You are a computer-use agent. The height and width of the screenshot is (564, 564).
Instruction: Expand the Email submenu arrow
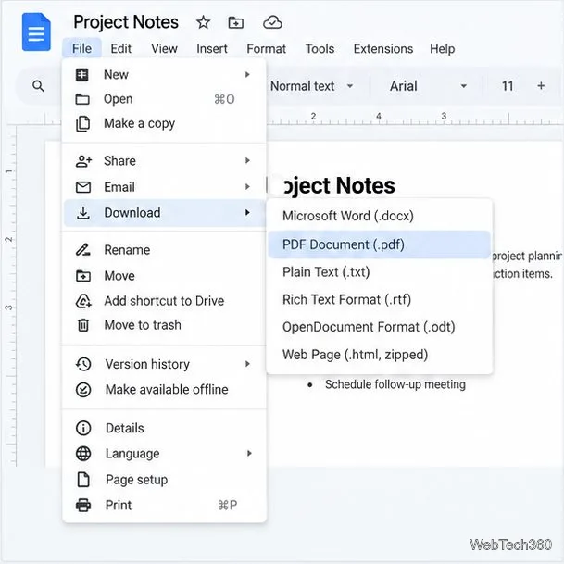coord(247,187)
